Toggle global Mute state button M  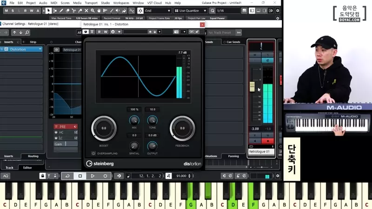coord(7,11)
